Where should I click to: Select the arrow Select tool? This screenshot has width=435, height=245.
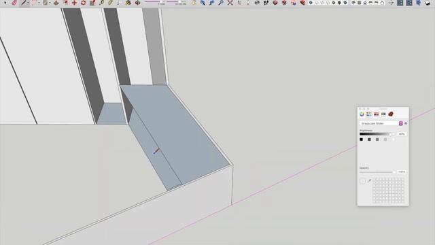click(x=5, y=3)
